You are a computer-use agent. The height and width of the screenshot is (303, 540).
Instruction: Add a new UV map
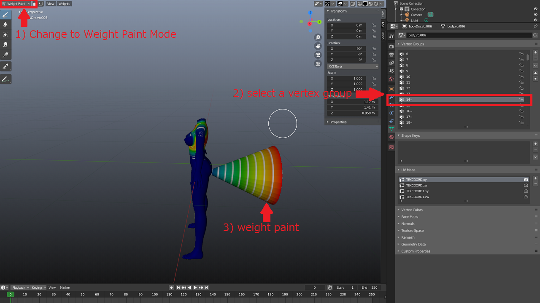(535, 178)
